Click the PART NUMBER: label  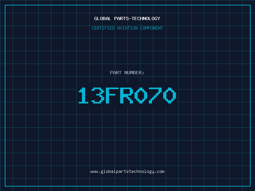127,73
